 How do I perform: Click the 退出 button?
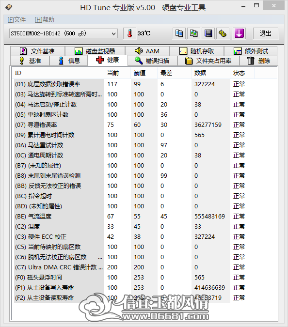click(266, 33)
